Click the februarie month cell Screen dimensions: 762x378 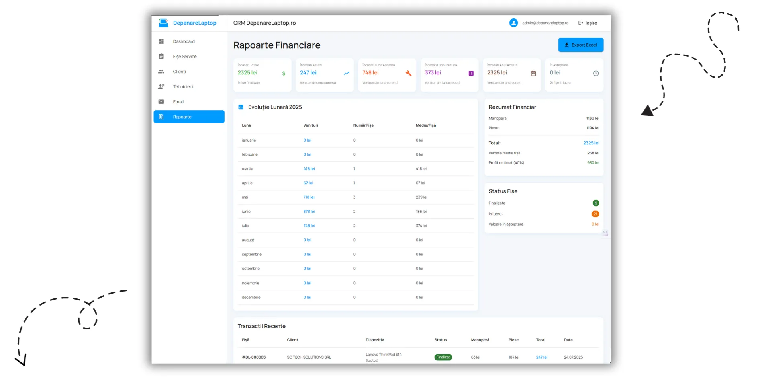point(249,154)
